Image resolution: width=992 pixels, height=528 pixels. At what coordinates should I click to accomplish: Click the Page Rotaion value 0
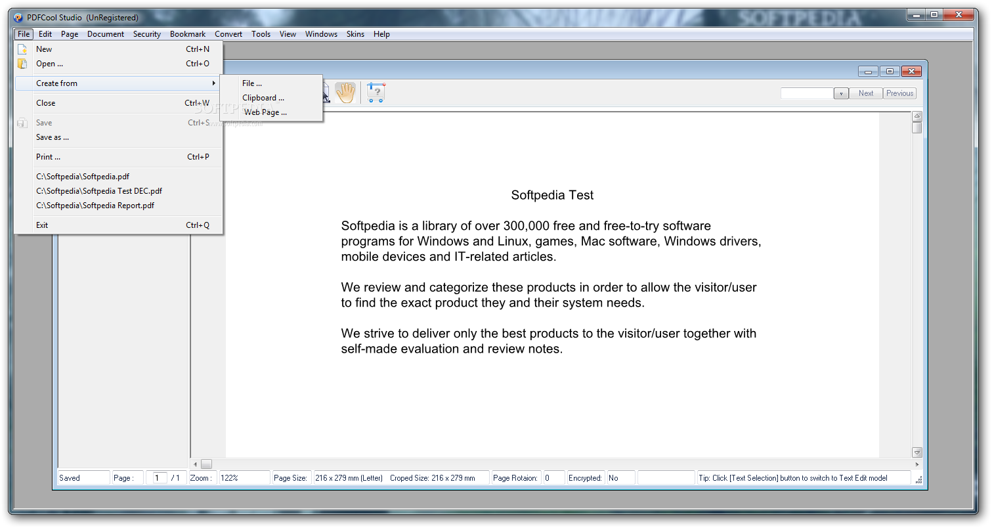pos(548,478)
